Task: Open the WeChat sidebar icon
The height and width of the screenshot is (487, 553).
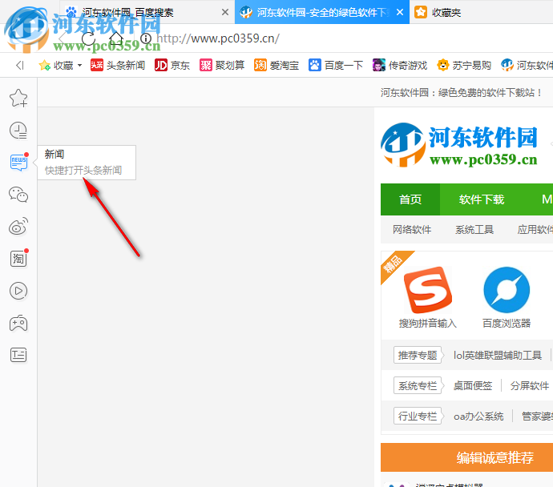Action: click(x=18, y=194)
